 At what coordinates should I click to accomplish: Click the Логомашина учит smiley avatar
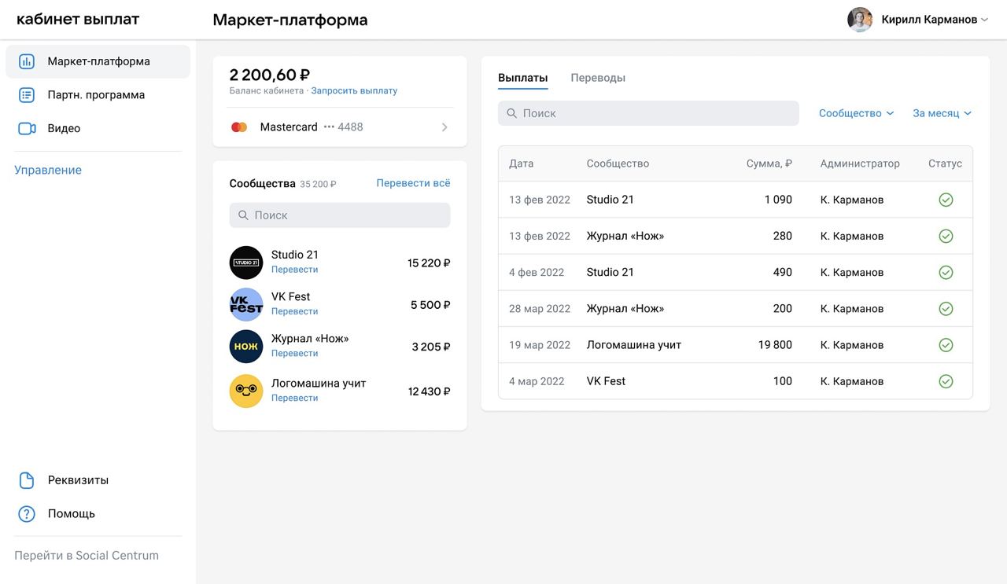coord(245,391)
